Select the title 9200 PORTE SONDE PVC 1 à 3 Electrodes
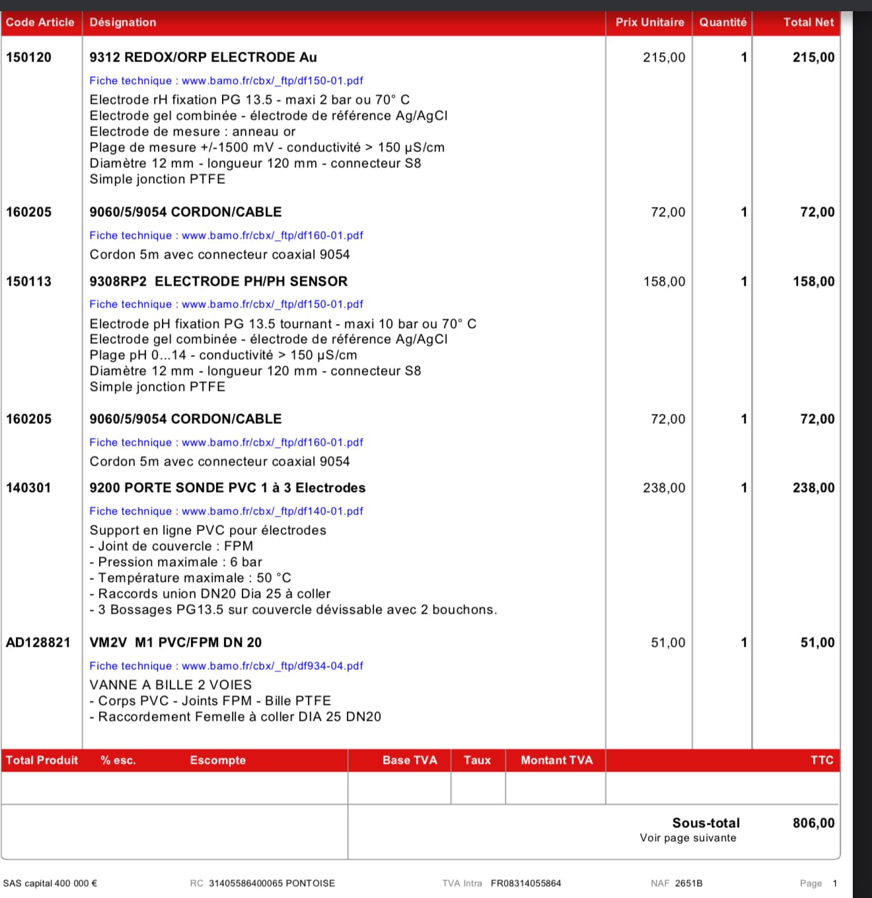The height and width of the screenshot is (898, 872). (227, 488)
